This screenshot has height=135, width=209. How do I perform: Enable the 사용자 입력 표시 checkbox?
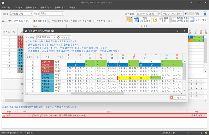click(x=95, y=21)
